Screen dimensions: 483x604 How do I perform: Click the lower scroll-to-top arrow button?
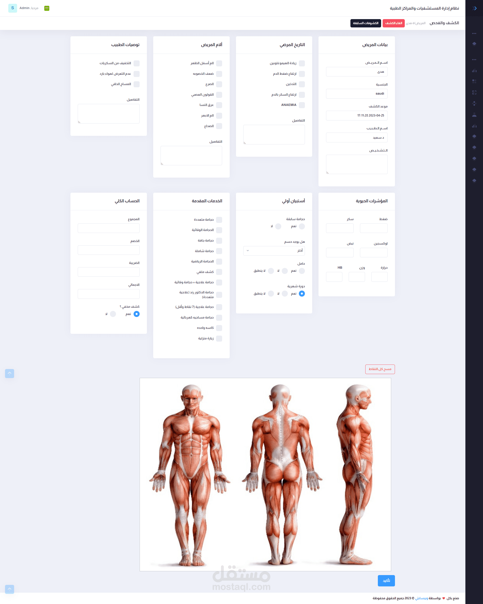(x=10, y=589)
